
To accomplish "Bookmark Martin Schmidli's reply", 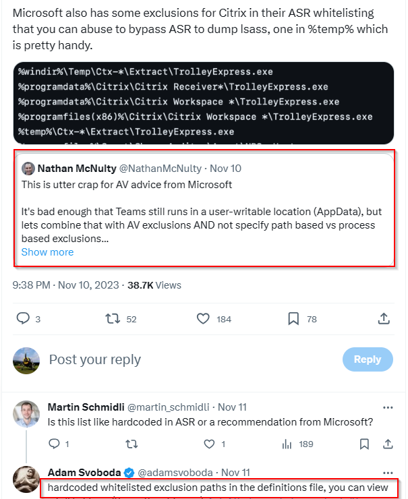I will (364, 444).
